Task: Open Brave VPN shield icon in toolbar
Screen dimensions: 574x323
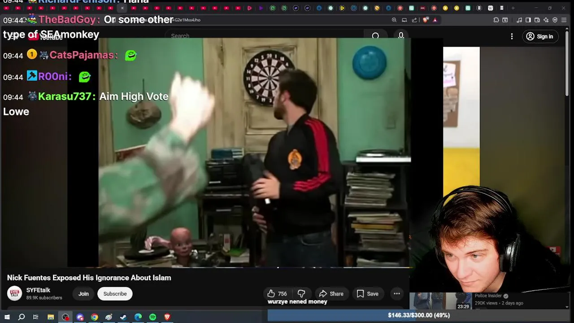Action: point(555,20)
